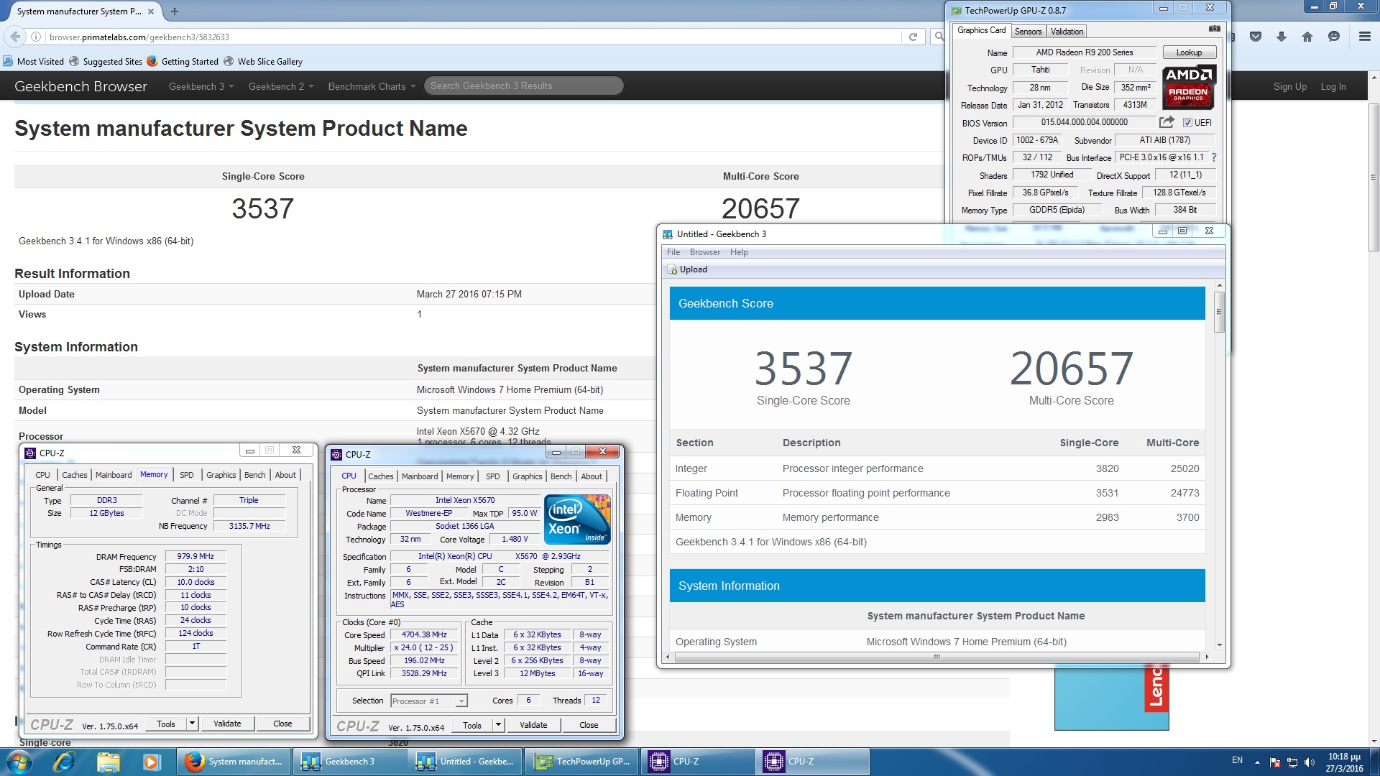Expand the Geekbench 2 navbar dropdown

click(x=281, y=86)
